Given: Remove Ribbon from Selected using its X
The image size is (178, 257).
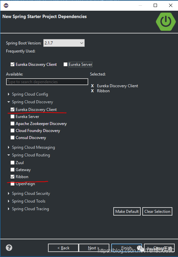Looking at the screenshot, I should pyautogui.click(x=92, y=91).
